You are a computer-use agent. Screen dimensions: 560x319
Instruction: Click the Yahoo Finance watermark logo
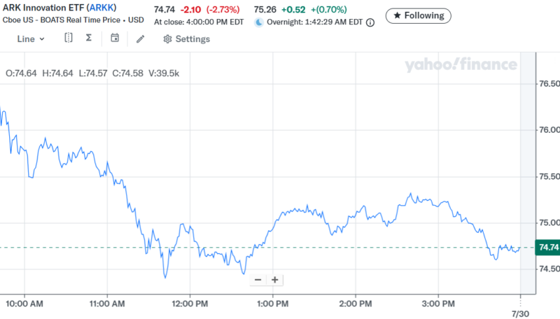click(x=461, y=66)
